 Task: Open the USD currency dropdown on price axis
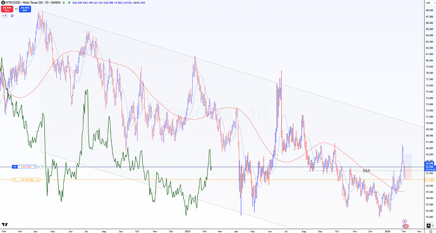(428, 3)
